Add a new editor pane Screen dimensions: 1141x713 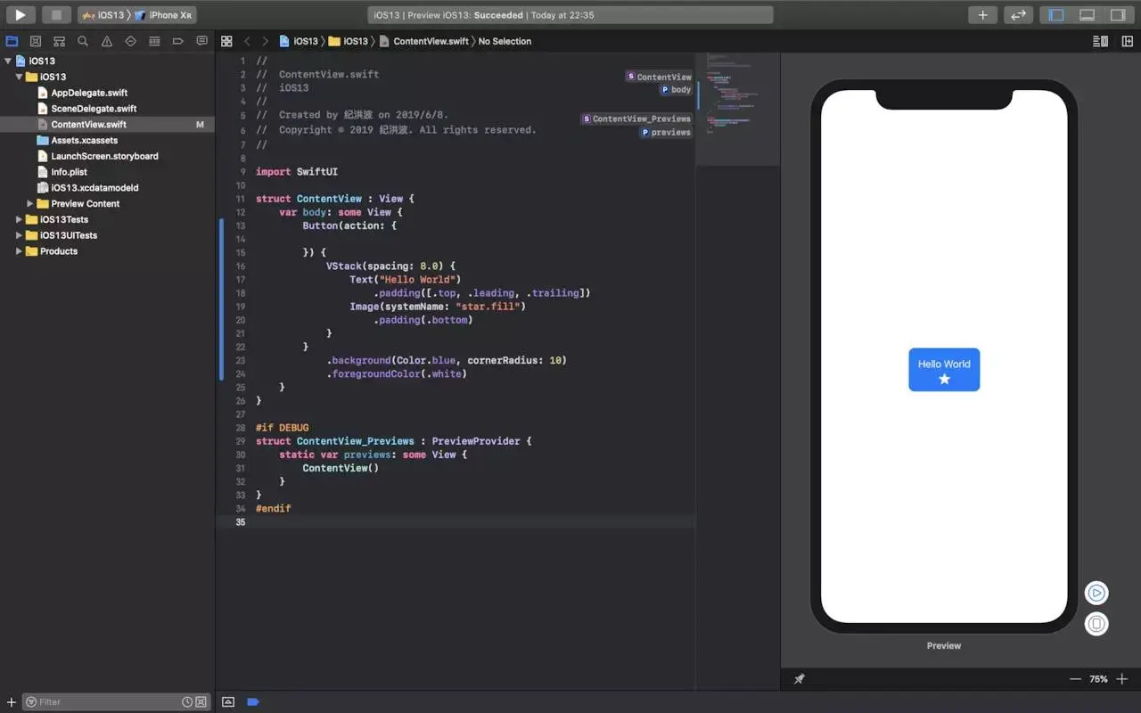click(1127, 41)
